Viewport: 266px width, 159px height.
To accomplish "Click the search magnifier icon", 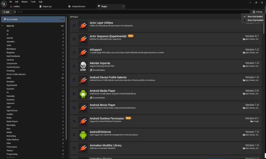I will (15, 12).
